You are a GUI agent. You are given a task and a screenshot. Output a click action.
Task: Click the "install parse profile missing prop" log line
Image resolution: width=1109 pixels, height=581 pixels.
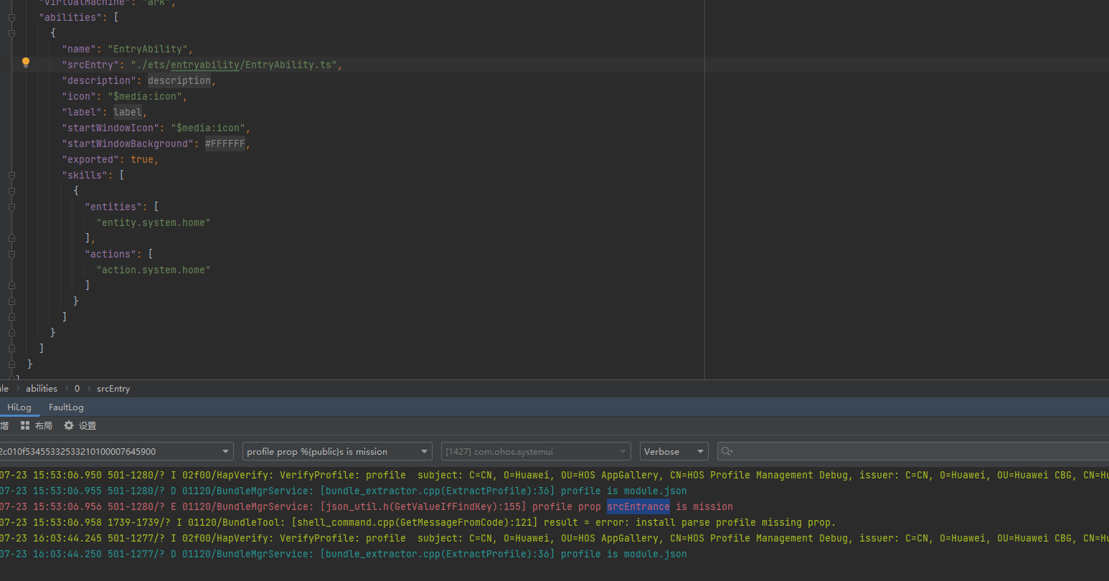coord(418,522)
